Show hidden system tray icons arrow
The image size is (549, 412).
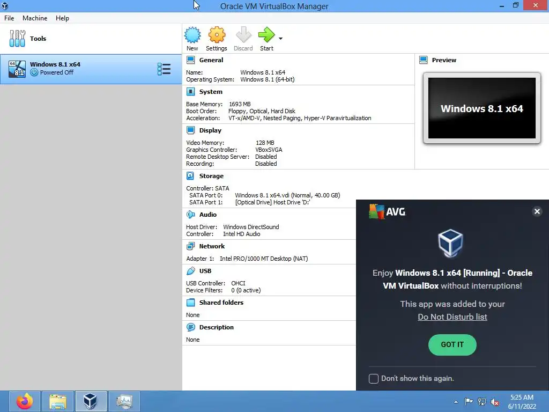[x=456, y=402]
